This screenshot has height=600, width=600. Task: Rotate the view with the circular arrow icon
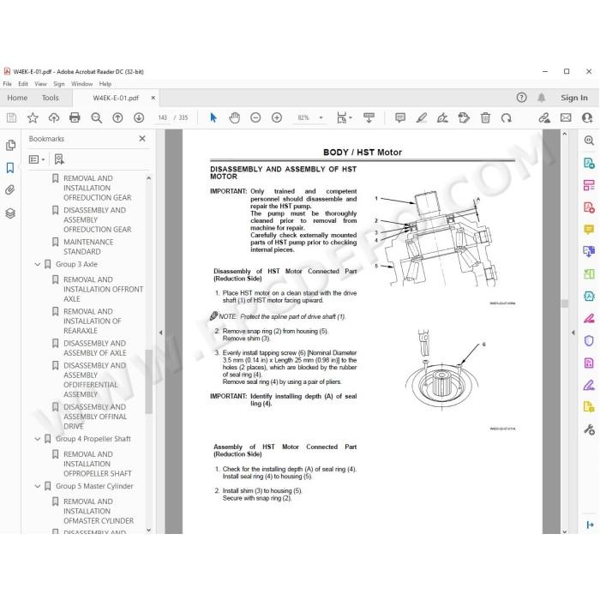coord(507,118)
